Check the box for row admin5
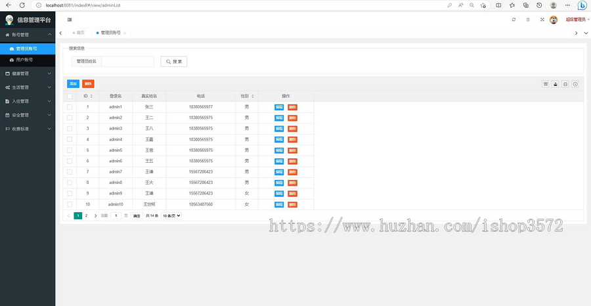 [x=70, y=150]
